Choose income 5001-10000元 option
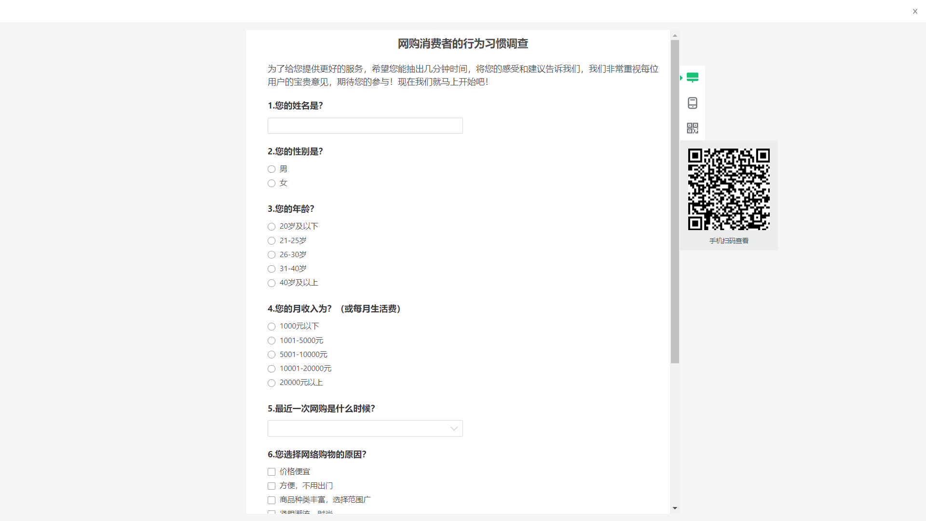This screenshot has width=926, height=521. [272, 355]
